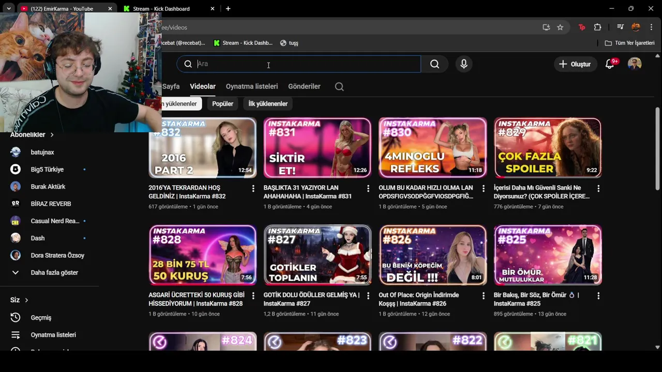Open options menu for İçerisi Daha Mı Güvenli video

(x=598, y=189)
